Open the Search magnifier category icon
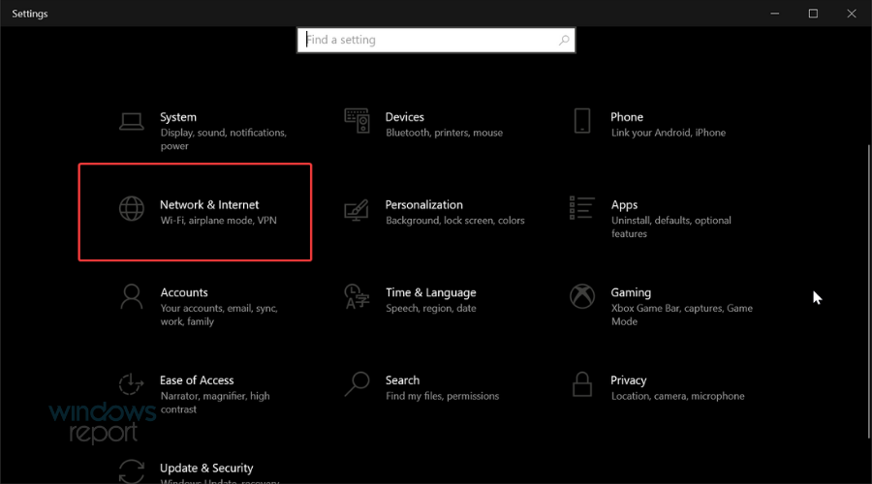 coord(357,384)
